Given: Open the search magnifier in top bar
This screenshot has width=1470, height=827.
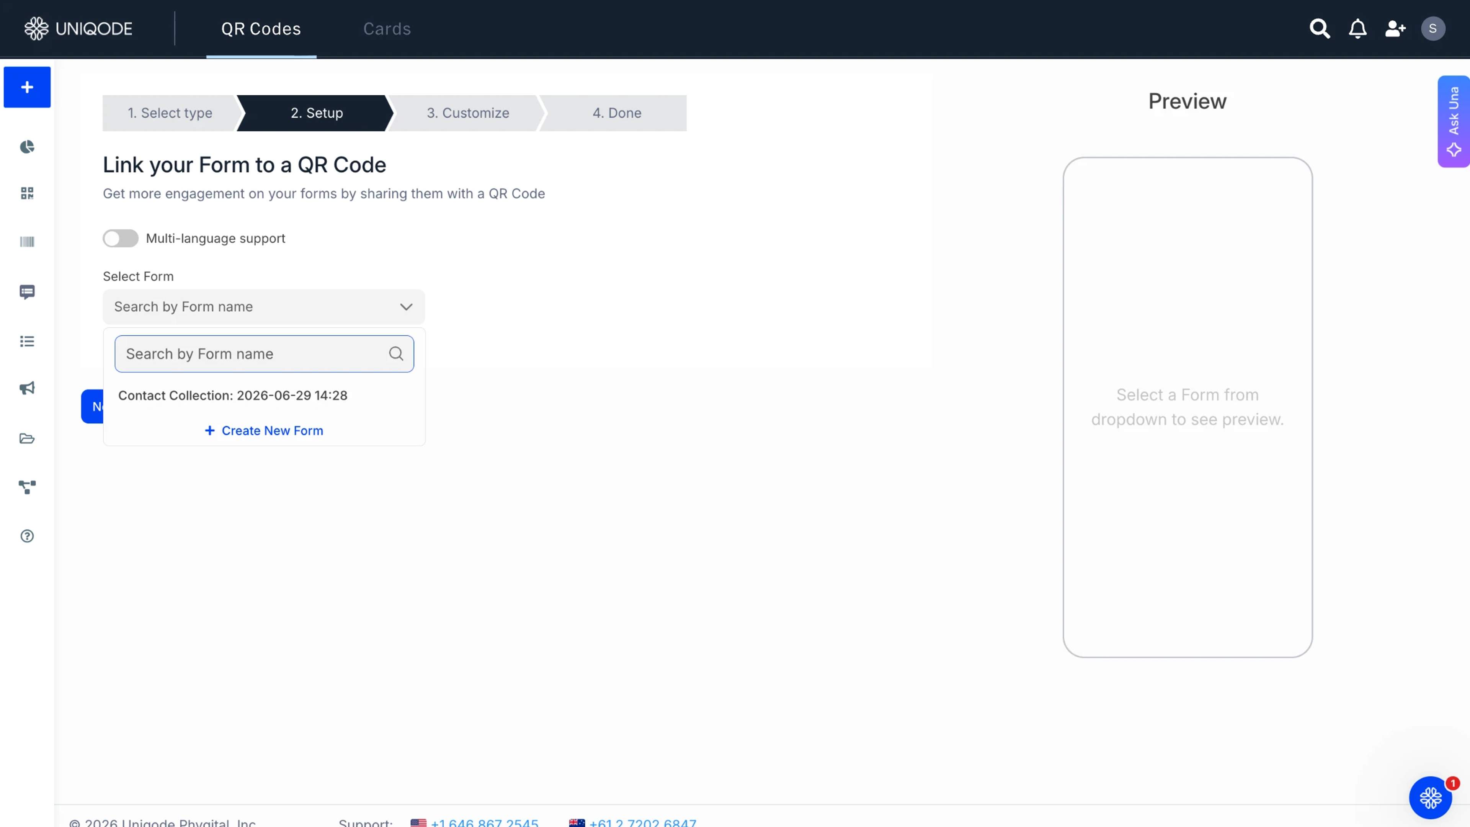Looking at the screenshot, I should pos(1319,29).
